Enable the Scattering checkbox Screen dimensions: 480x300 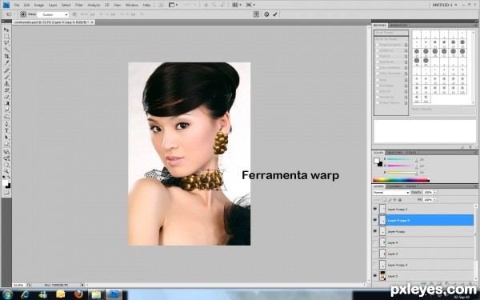coord(378,50)
